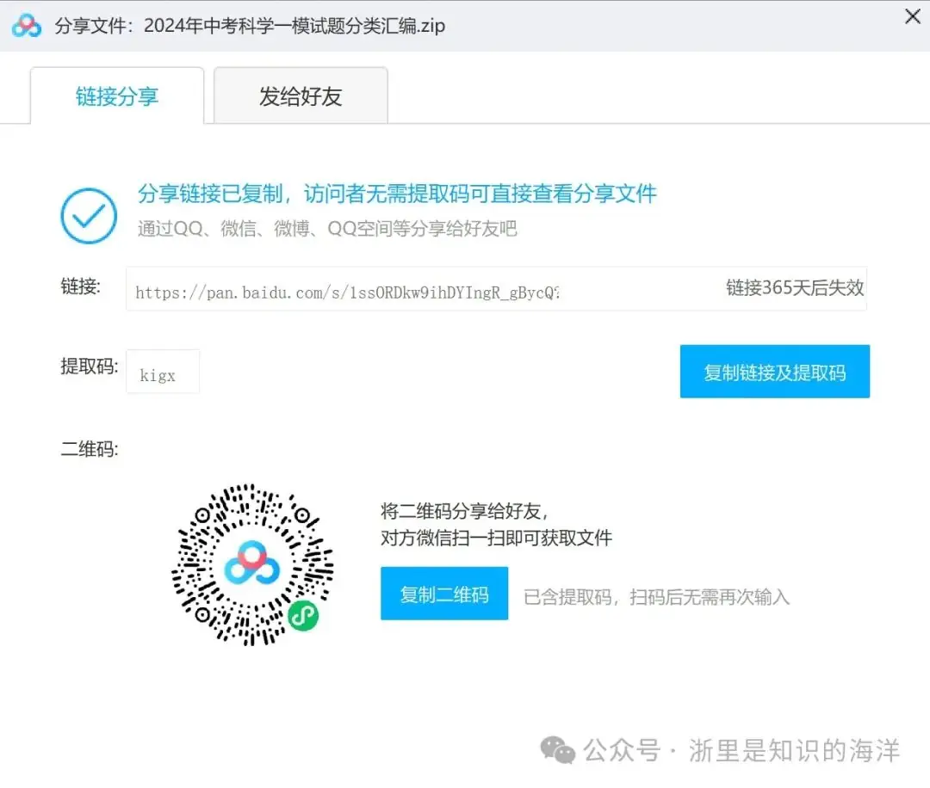The image size is (930, 788).
Task: Click the 链接365天后失效 text
Action: [x=795, y=288]
